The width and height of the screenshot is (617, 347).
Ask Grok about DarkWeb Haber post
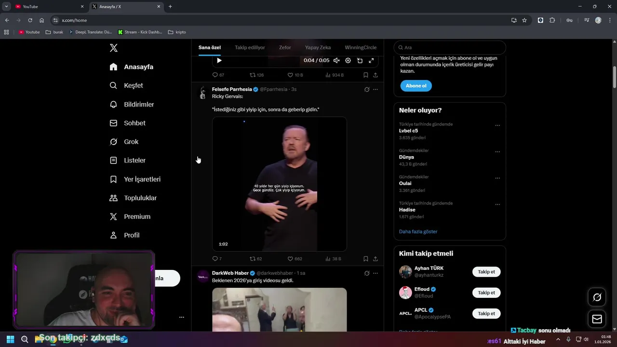367,273
